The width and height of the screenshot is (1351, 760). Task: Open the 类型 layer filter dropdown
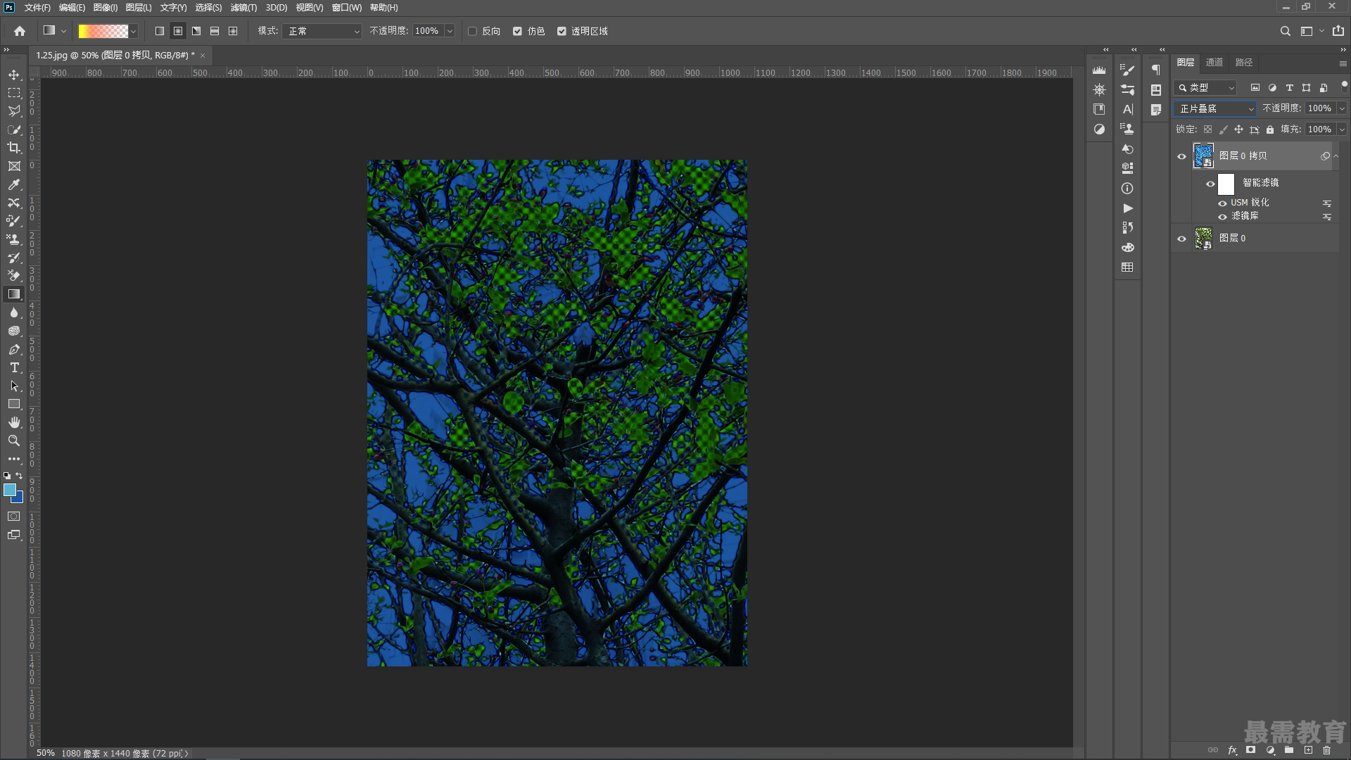click(x=1206, y=88)
